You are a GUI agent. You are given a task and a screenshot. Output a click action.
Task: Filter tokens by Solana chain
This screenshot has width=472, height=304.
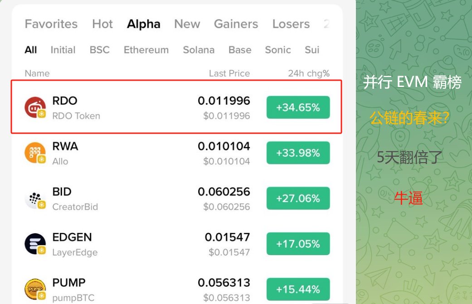[x=199, y=50]
